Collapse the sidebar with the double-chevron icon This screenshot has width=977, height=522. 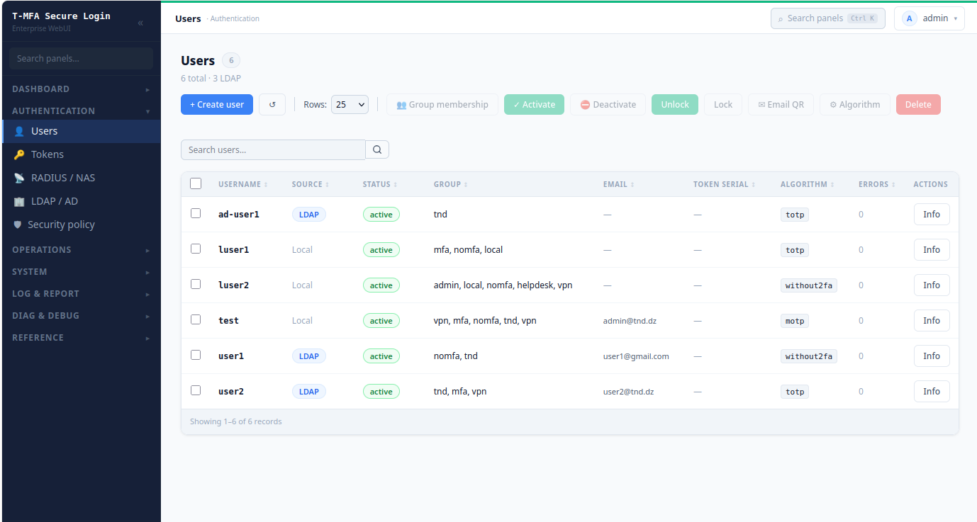pyautogui.click(x=140, y=23)
